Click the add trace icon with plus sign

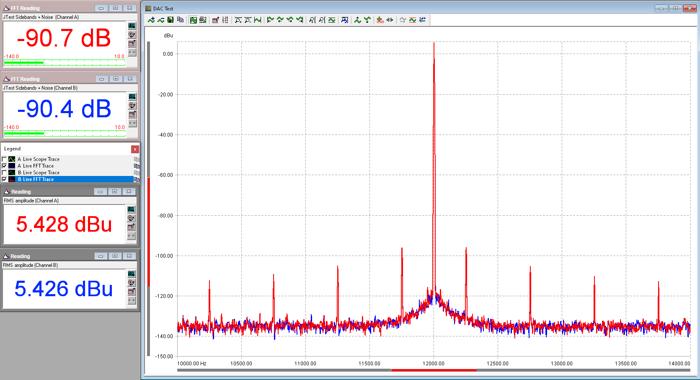click(x=151, y=20)
